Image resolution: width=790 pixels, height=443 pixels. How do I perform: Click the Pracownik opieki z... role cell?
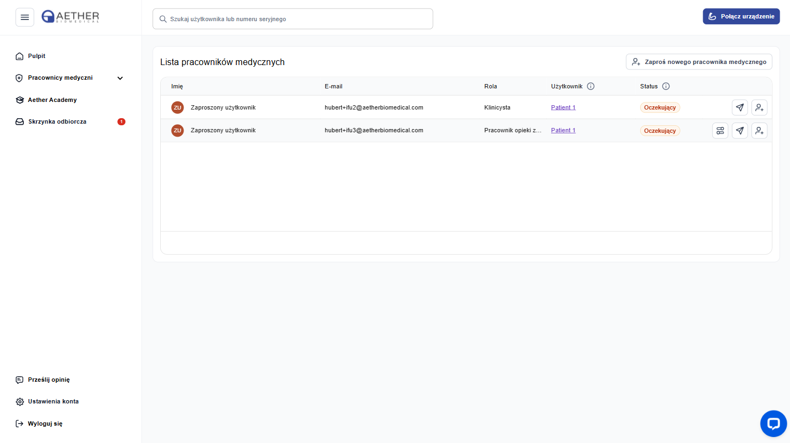pos(513,130)
